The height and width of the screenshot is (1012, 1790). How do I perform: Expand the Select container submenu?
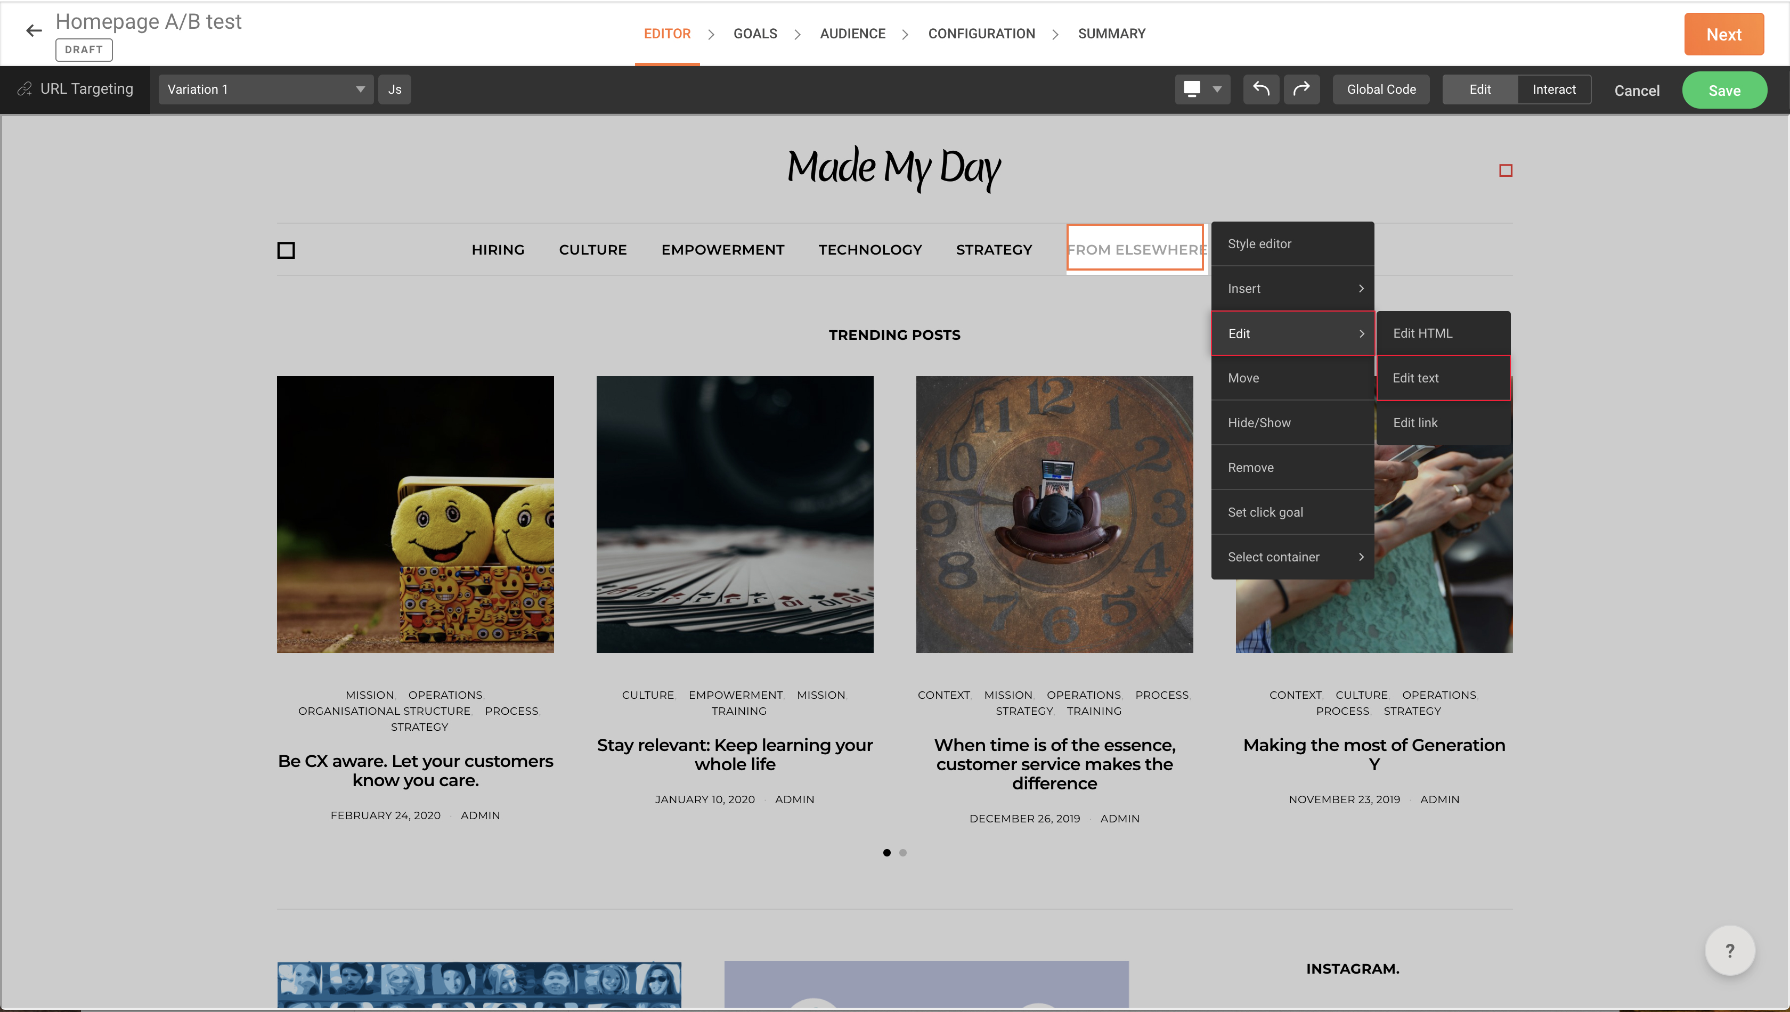coord(1292,557)
